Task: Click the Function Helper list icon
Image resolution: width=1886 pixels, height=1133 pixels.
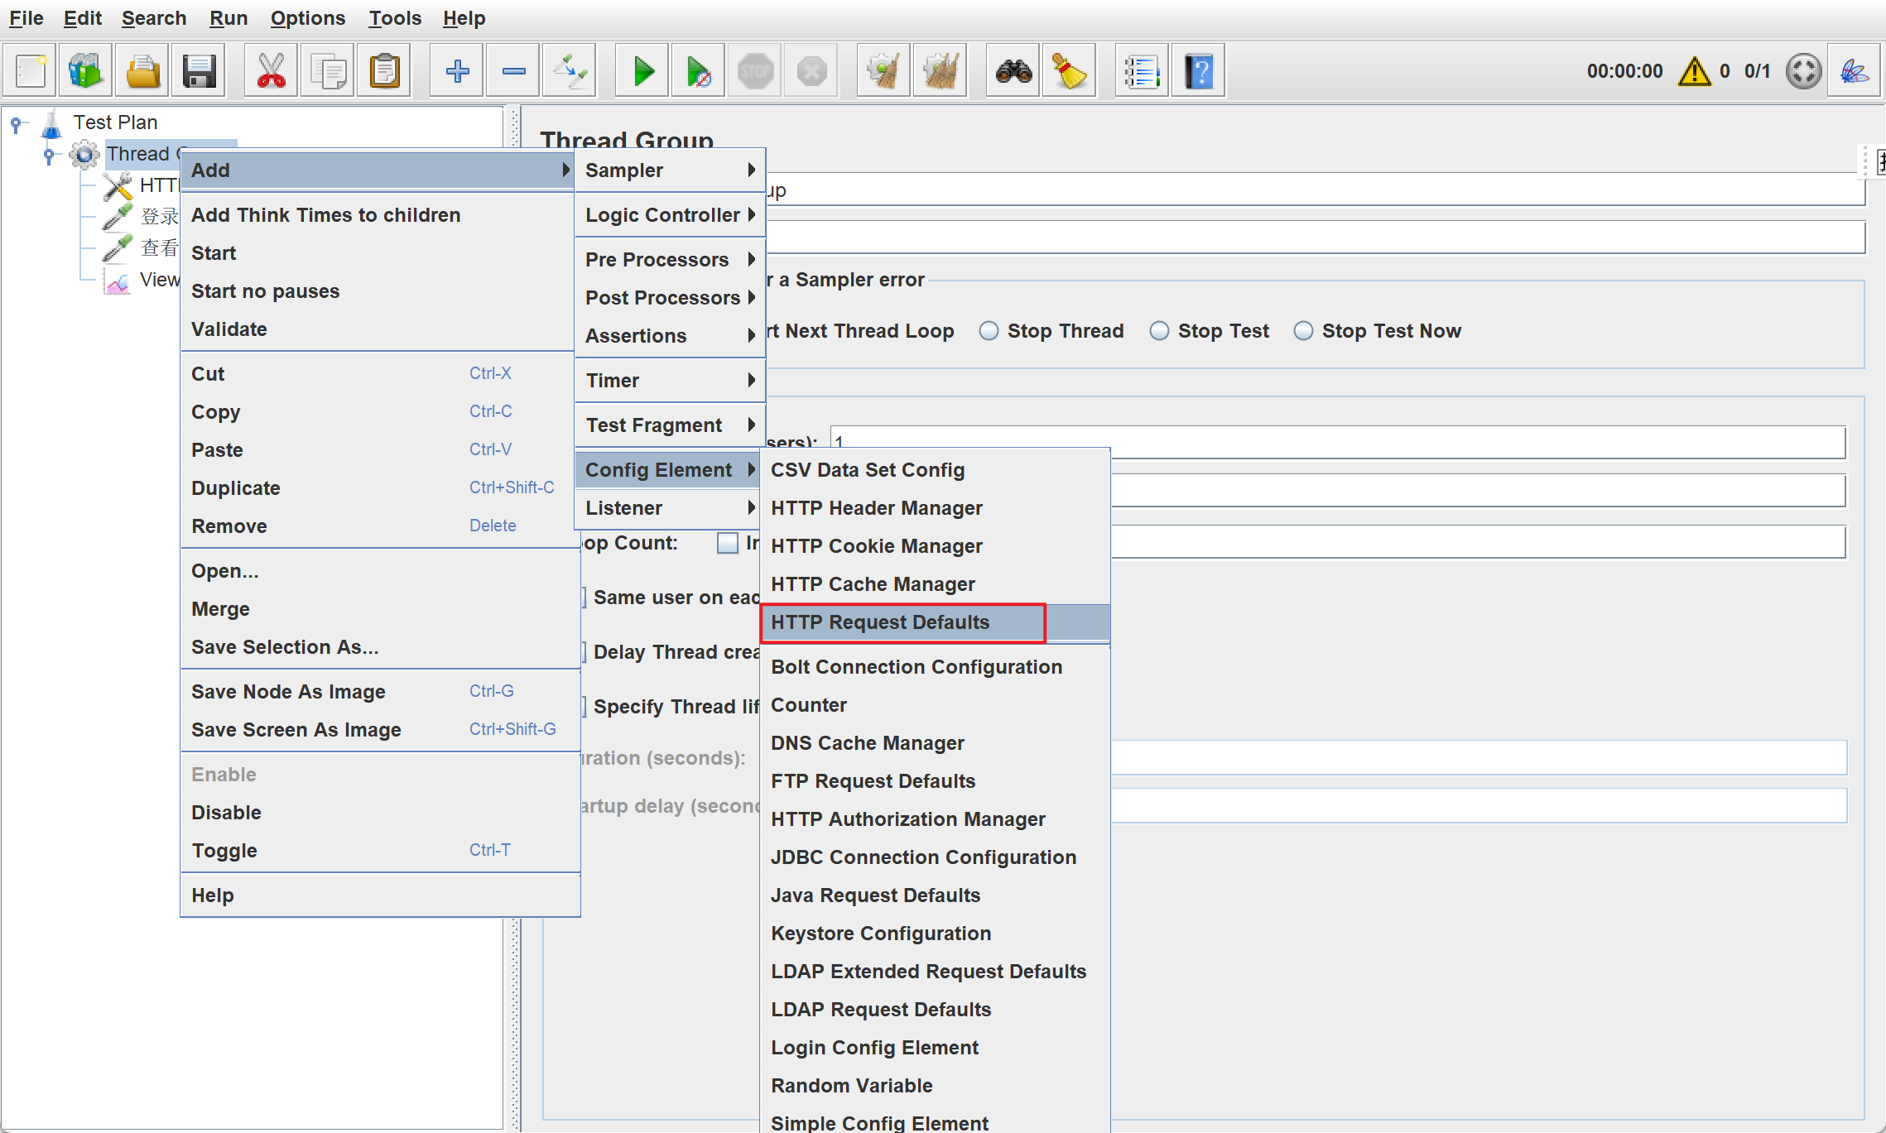Action: coord(1142,72)
